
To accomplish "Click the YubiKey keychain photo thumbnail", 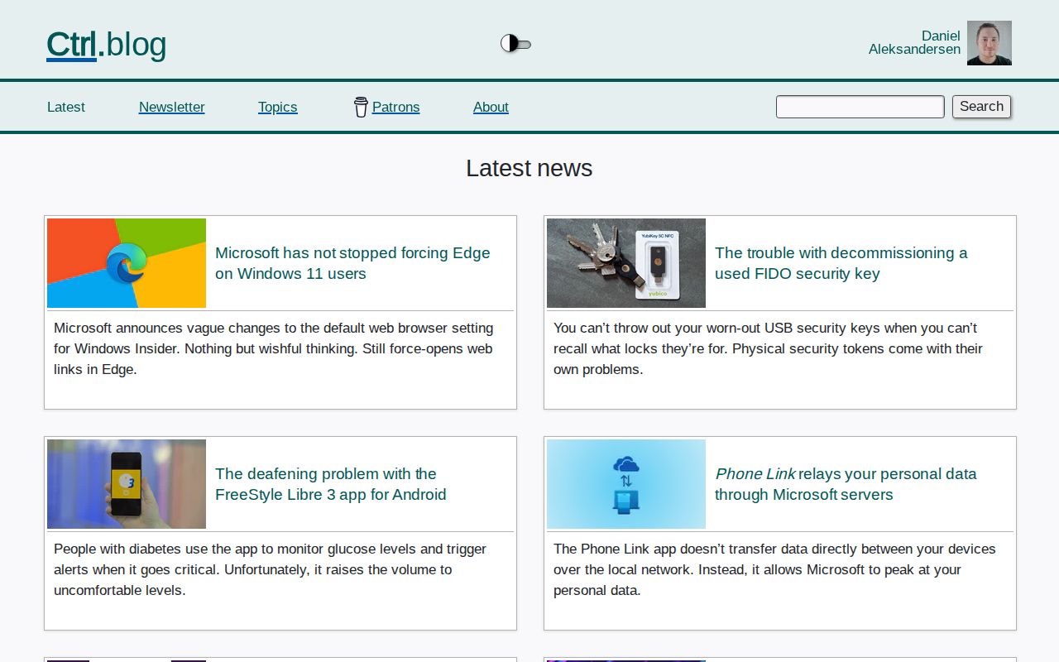I will (x=625, y=262).
